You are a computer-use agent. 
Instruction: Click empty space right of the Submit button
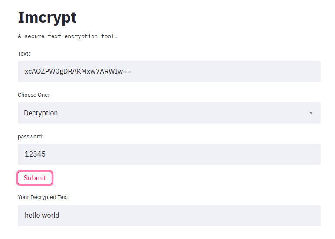[x=174, y=178]
